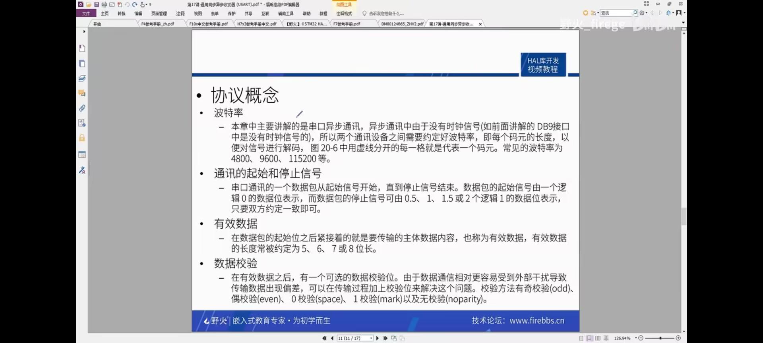Open the 保护 Protect ribbon tab

click(x=232, y=13)
